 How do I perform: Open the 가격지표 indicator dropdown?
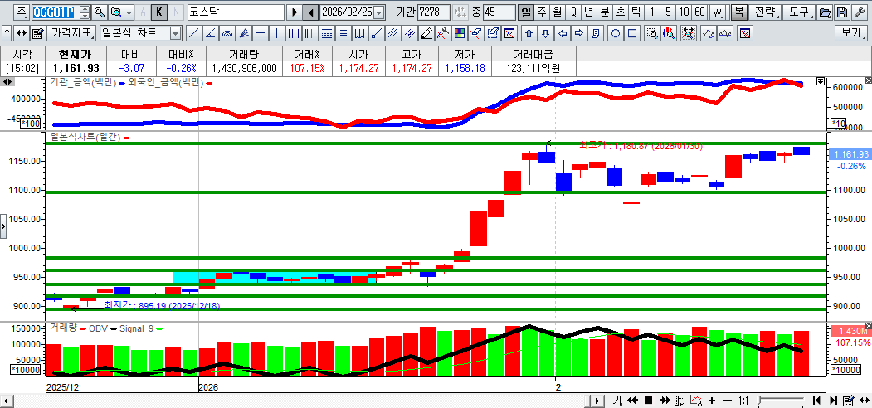click(71, 34)
